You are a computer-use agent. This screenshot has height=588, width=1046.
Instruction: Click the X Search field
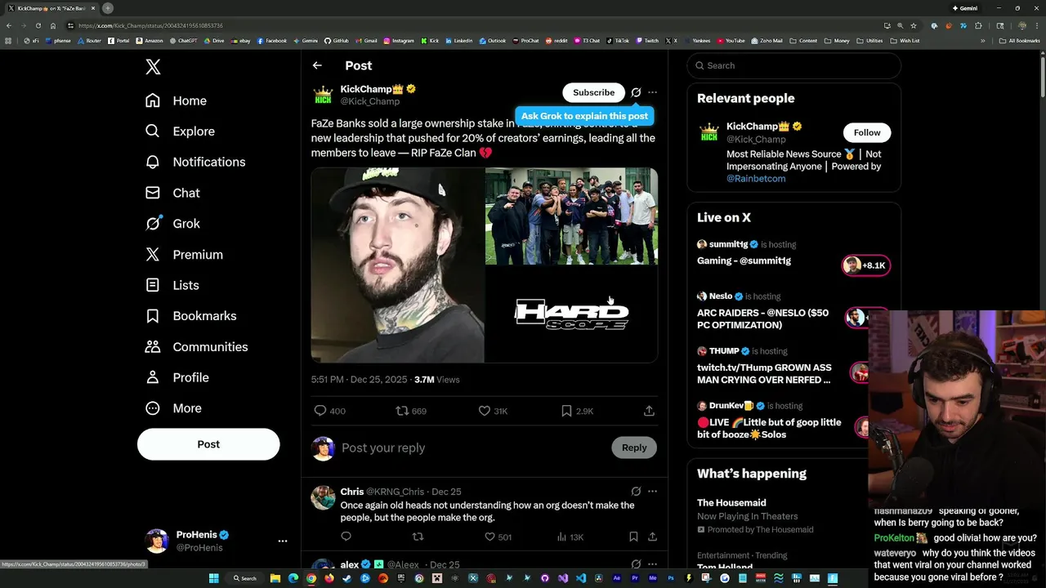[793, 65]
